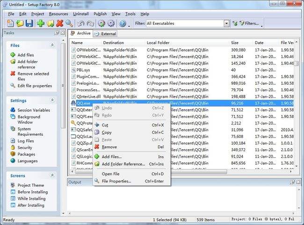Click the Session Variables icon in Settings

pos(13,110)
